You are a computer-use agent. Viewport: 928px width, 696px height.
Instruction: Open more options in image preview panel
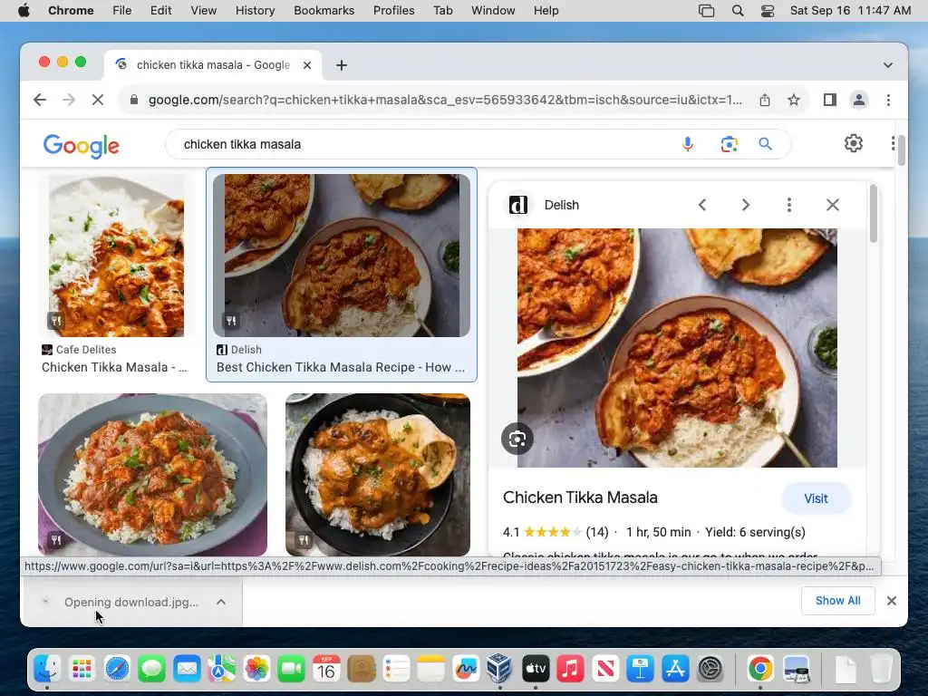pos(789,205)
